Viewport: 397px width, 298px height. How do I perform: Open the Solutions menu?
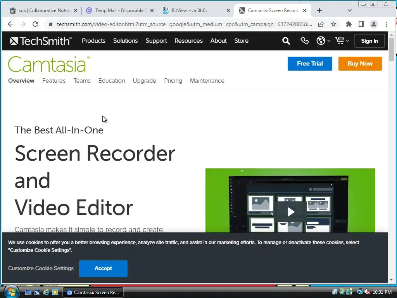[x=125, y=40]
